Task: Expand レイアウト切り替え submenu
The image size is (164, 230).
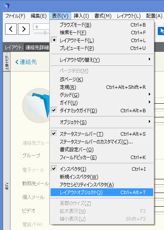Action: pyautogui.click(x=102, y=60)
